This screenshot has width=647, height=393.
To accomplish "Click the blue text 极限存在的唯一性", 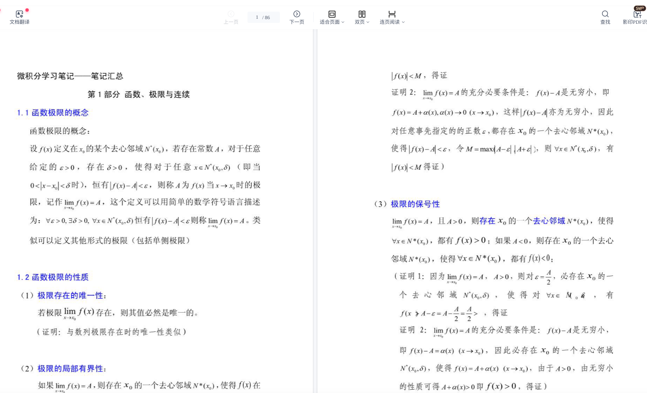I will (70, 295).
